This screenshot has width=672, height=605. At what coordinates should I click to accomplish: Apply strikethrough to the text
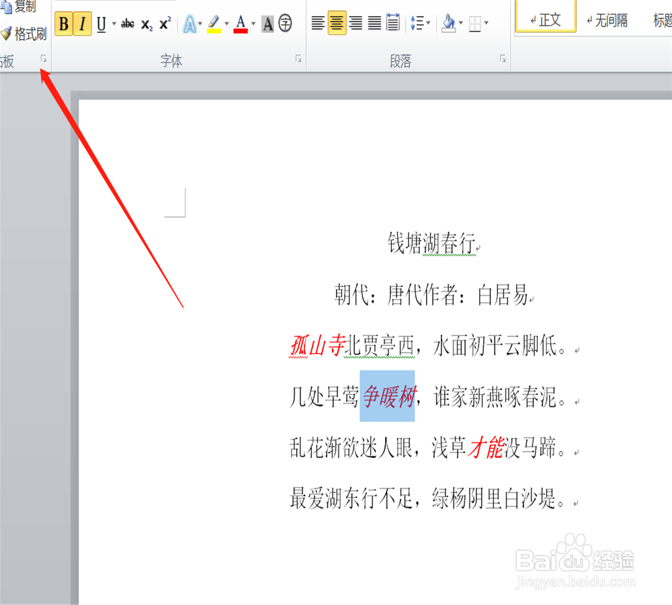pos(127,23)
